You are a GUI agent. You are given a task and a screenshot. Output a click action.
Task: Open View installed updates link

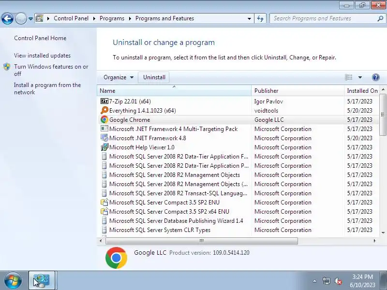[x=42, y=56]
